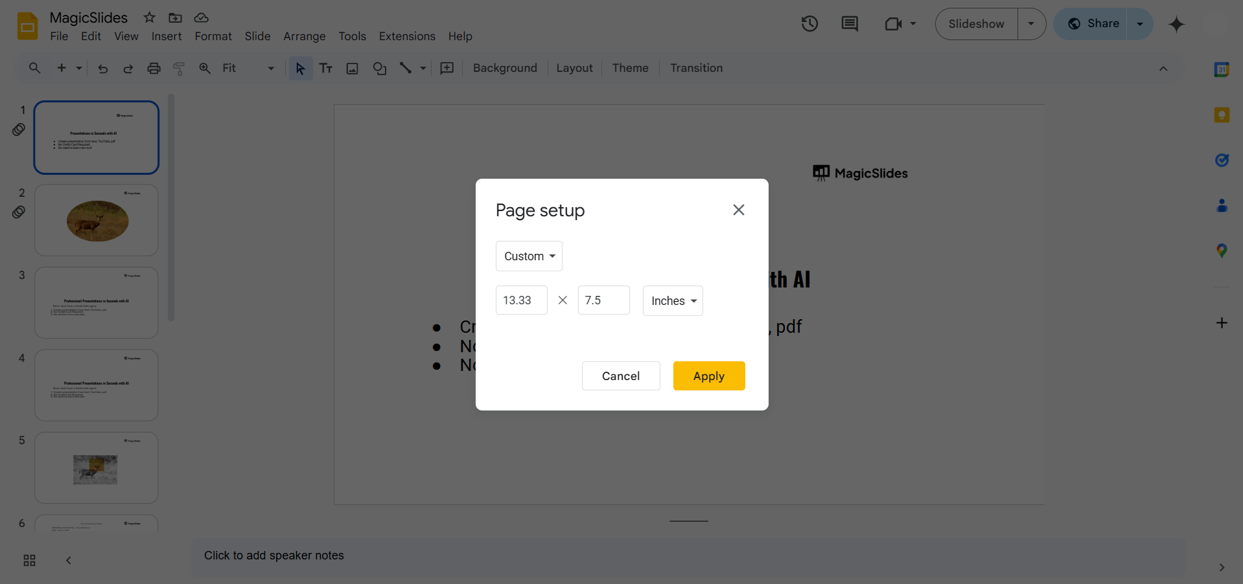The width and height of the screenshot is (1243, 584).
Task: Redo the last action
Action: coord(128,68)
